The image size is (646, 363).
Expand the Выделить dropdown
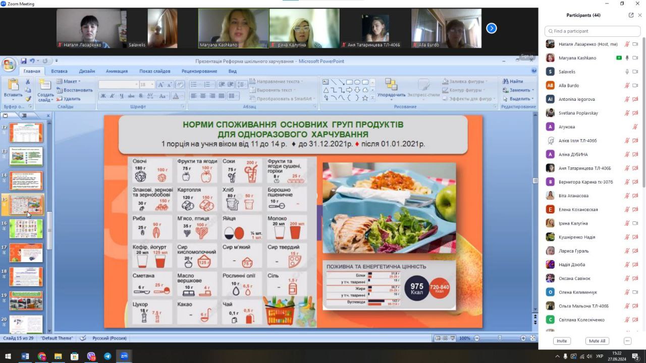520,99
